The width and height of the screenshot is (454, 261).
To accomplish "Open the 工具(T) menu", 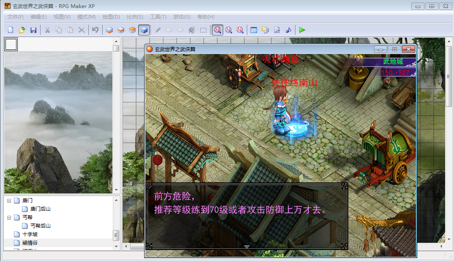I will pos(158,17).
